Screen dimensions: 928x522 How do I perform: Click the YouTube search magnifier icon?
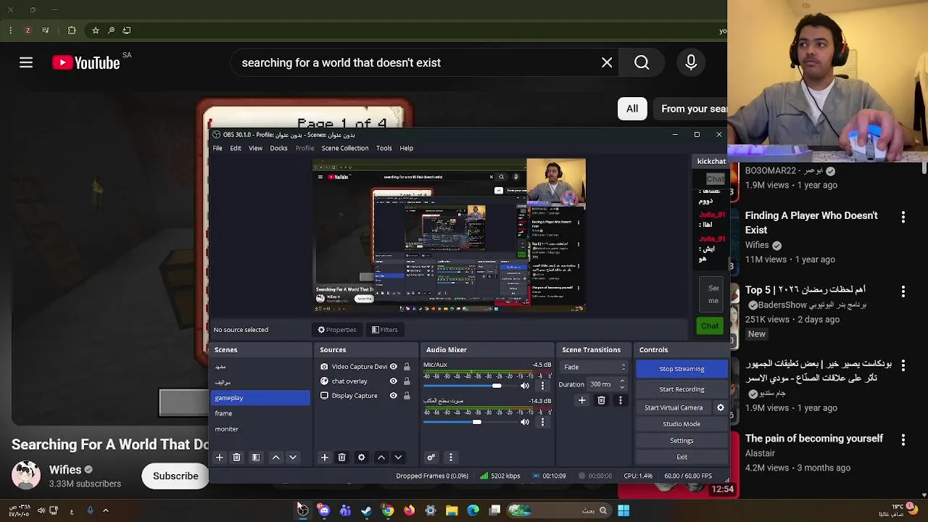[642, 63]
